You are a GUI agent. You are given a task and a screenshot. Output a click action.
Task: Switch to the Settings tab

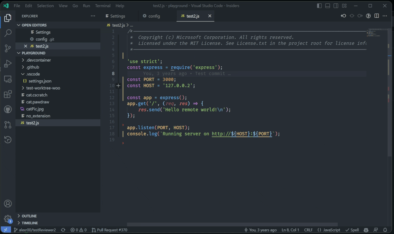click(x=117, y=16)
